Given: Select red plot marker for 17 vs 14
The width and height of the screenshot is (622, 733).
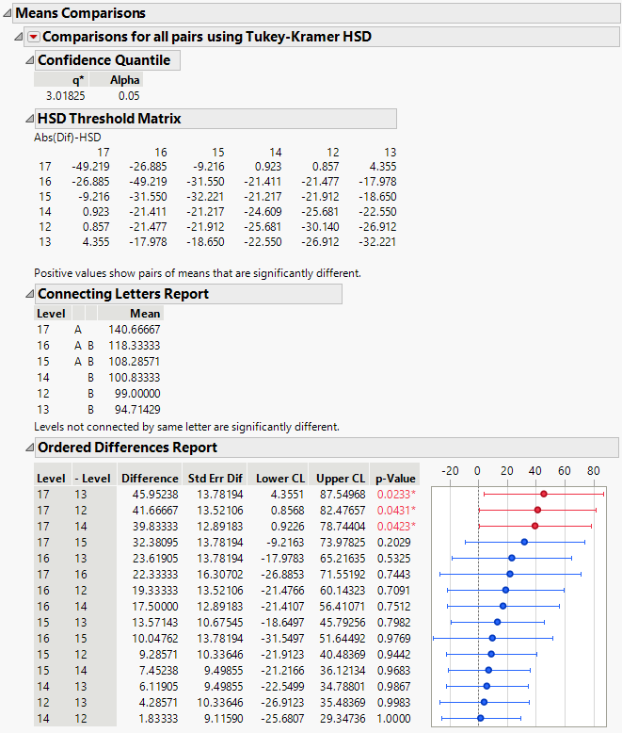Looking at the screenshot, I should (x=535, y=525).
